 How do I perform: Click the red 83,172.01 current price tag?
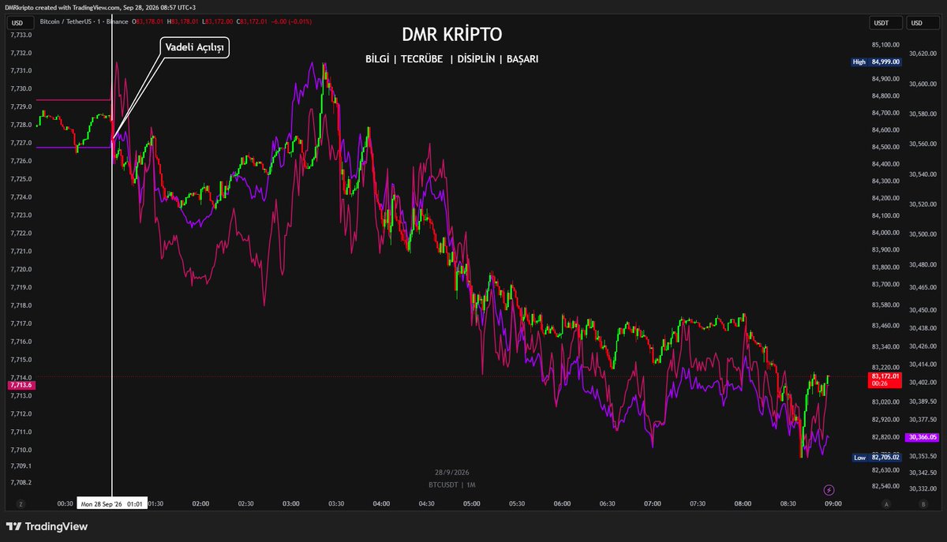tap(886, 379)
